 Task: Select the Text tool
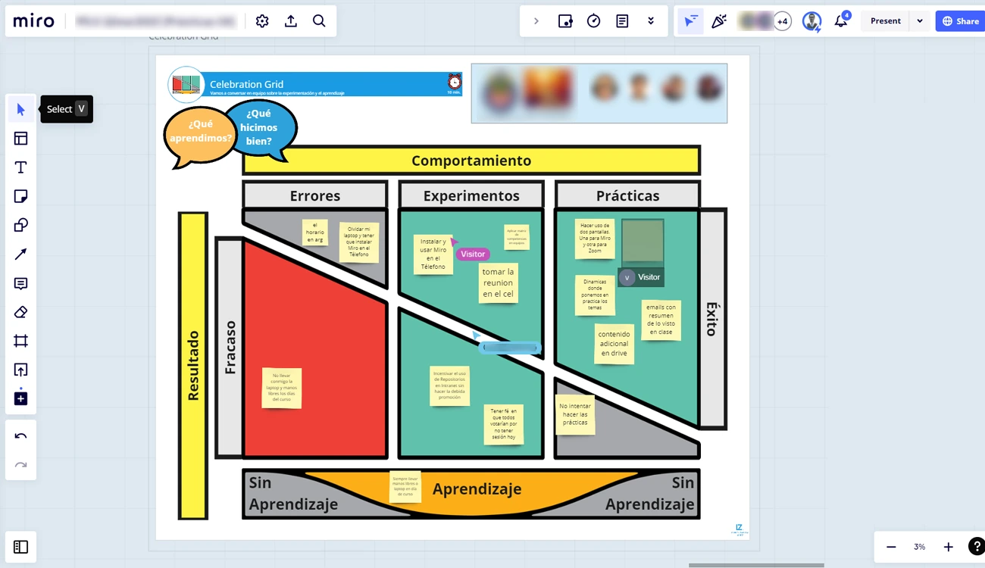click(20, 167)
